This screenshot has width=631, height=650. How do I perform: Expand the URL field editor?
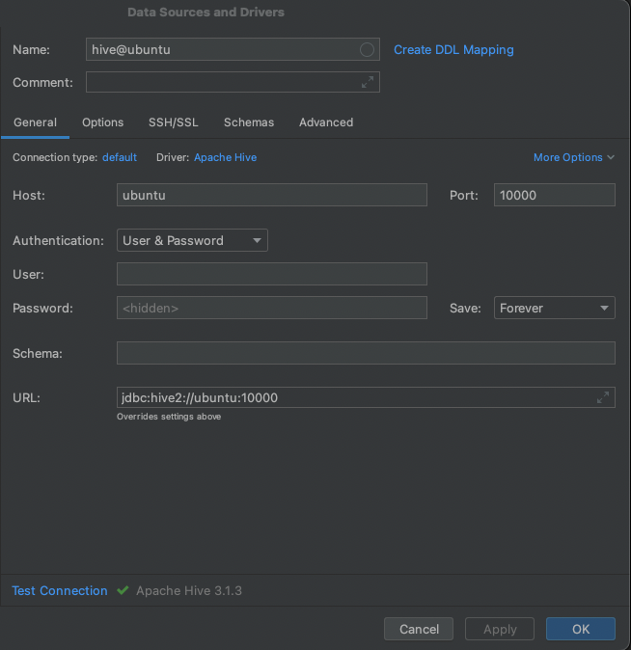603,397
